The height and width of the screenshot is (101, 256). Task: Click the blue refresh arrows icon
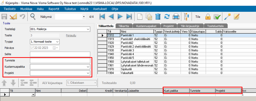[x=167, y=17]
